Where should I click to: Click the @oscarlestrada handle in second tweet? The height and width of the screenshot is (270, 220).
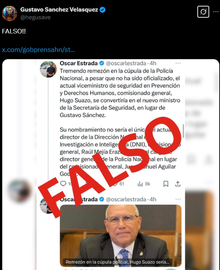(126, 199)
